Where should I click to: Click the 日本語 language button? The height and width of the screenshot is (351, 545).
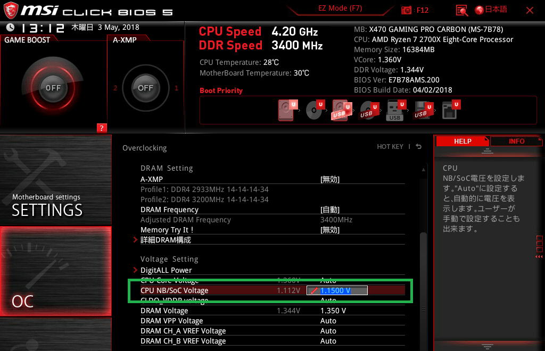click(x=496, y=10)
